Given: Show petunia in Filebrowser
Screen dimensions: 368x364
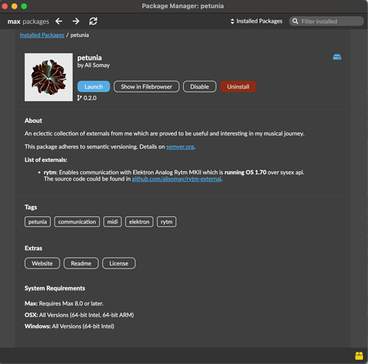Looking at the screenshot, I should [x=146, y=87].
